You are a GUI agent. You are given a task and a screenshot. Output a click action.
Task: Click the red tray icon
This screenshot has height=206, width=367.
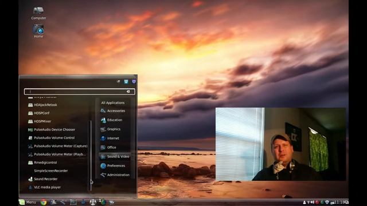click(317, 202)
